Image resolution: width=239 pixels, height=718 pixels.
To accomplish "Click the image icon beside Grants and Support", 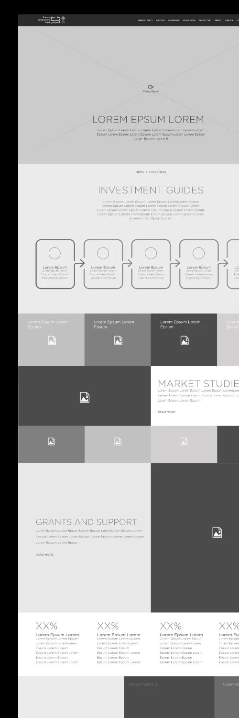I will tap(217, 532).
